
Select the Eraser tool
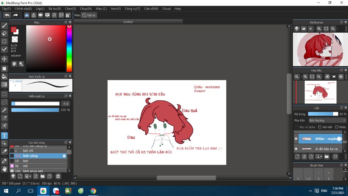pos(4,34)
